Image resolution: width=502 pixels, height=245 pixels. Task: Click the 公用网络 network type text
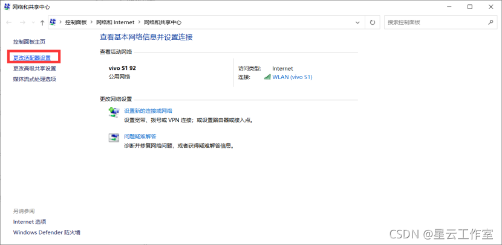tap(120, 77)
